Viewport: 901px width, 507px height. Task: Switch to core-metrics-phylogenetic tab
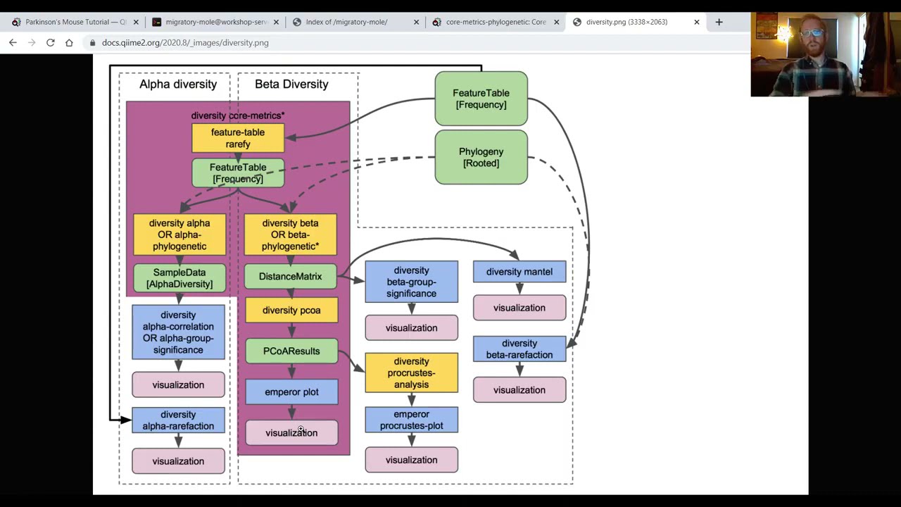(494, 22)
